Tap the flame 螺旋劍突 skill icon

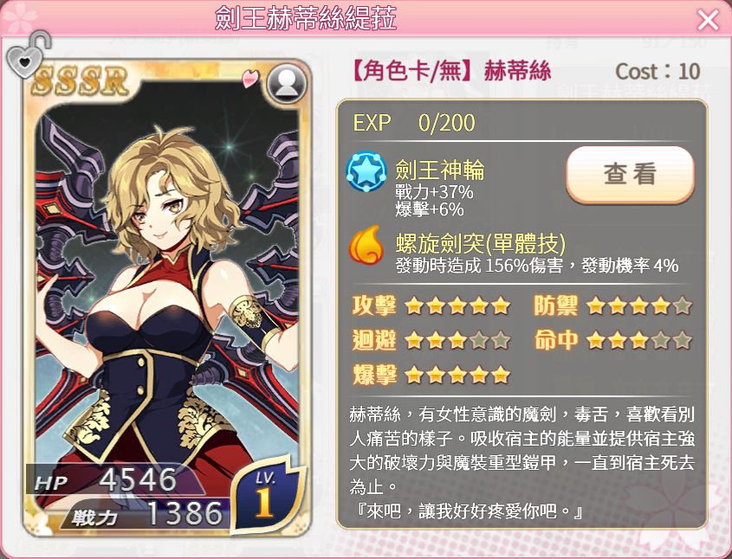[366, 244]
